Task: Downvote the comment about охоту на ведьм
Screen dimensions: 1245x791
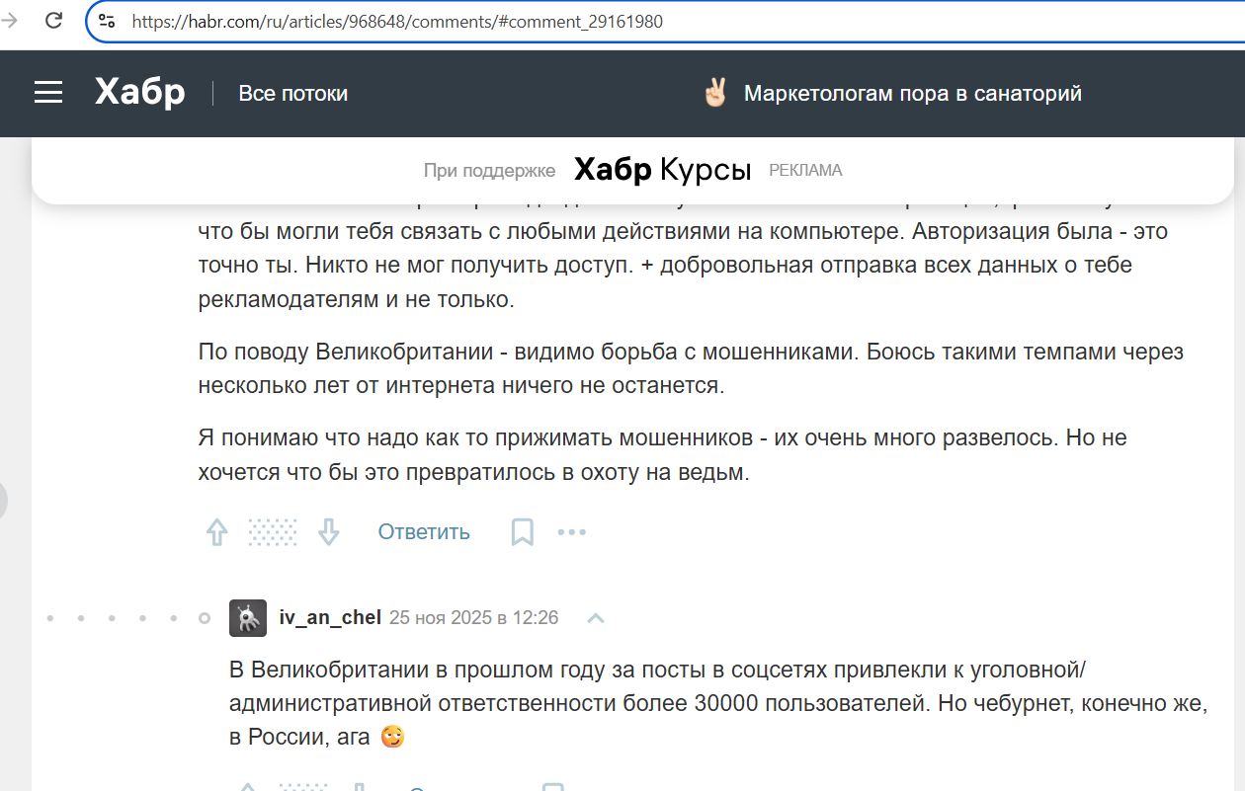Action: pyautogui.click(x=328, y=532)
